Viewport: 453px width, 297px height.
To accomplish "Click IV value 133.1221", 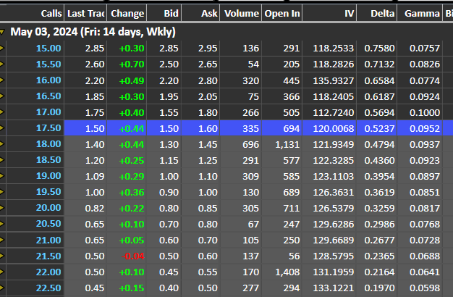I will [334, 288].
